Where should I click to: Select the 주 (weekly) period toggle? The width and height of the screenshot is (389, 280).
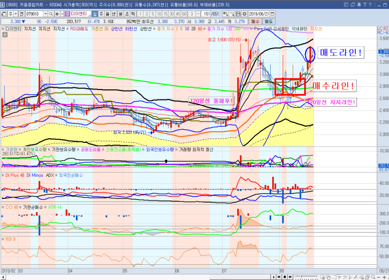click(101, 14)
